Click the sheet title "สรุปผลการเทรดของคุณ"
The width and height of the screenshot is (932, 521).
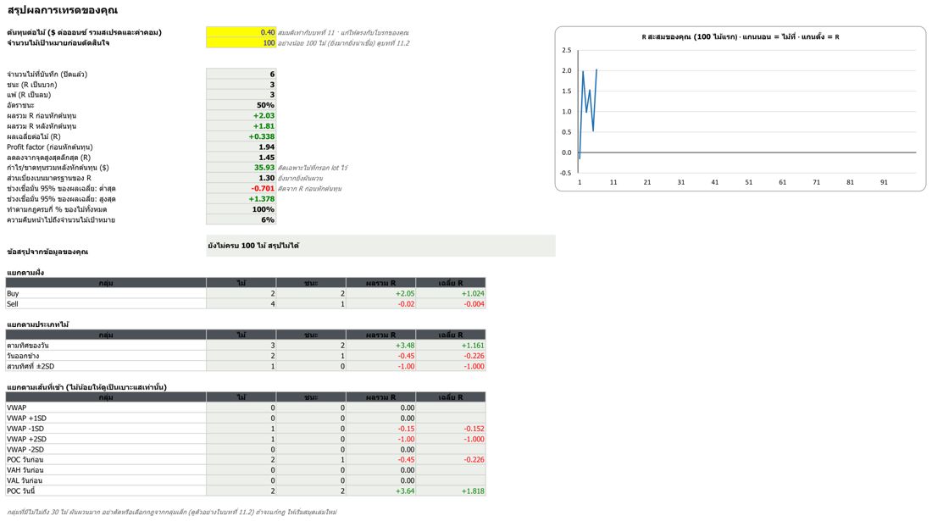63,10
